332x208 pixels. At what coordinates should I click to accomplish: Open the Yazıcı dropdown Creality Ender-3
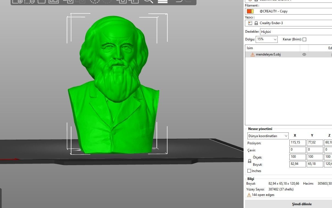coord(289,23)
